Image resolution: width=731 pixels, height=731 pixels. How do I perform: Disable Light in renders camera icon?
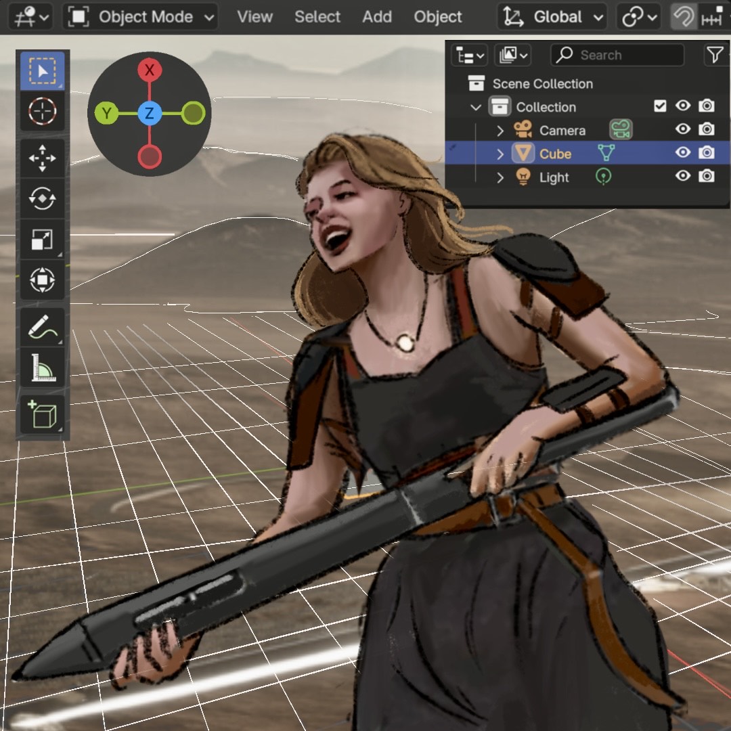click(707, 177)
